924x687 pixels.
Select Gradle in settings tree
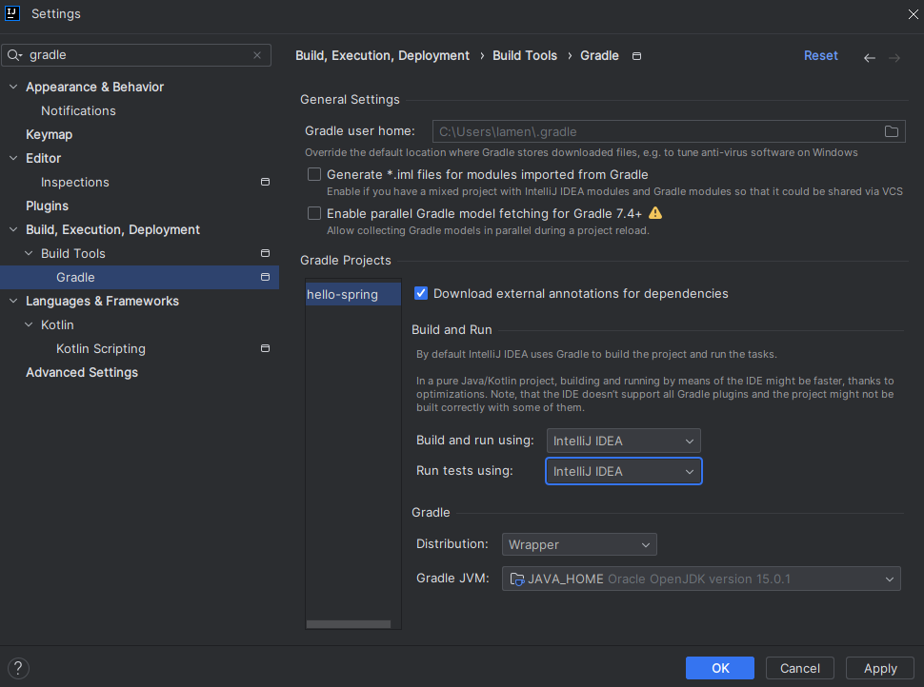tap(140, 277)
